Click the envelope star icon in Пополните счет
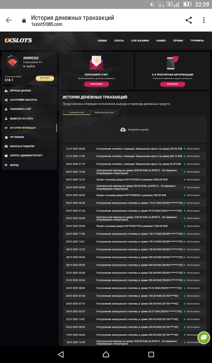The image size is (212, 363). (96, 63)
